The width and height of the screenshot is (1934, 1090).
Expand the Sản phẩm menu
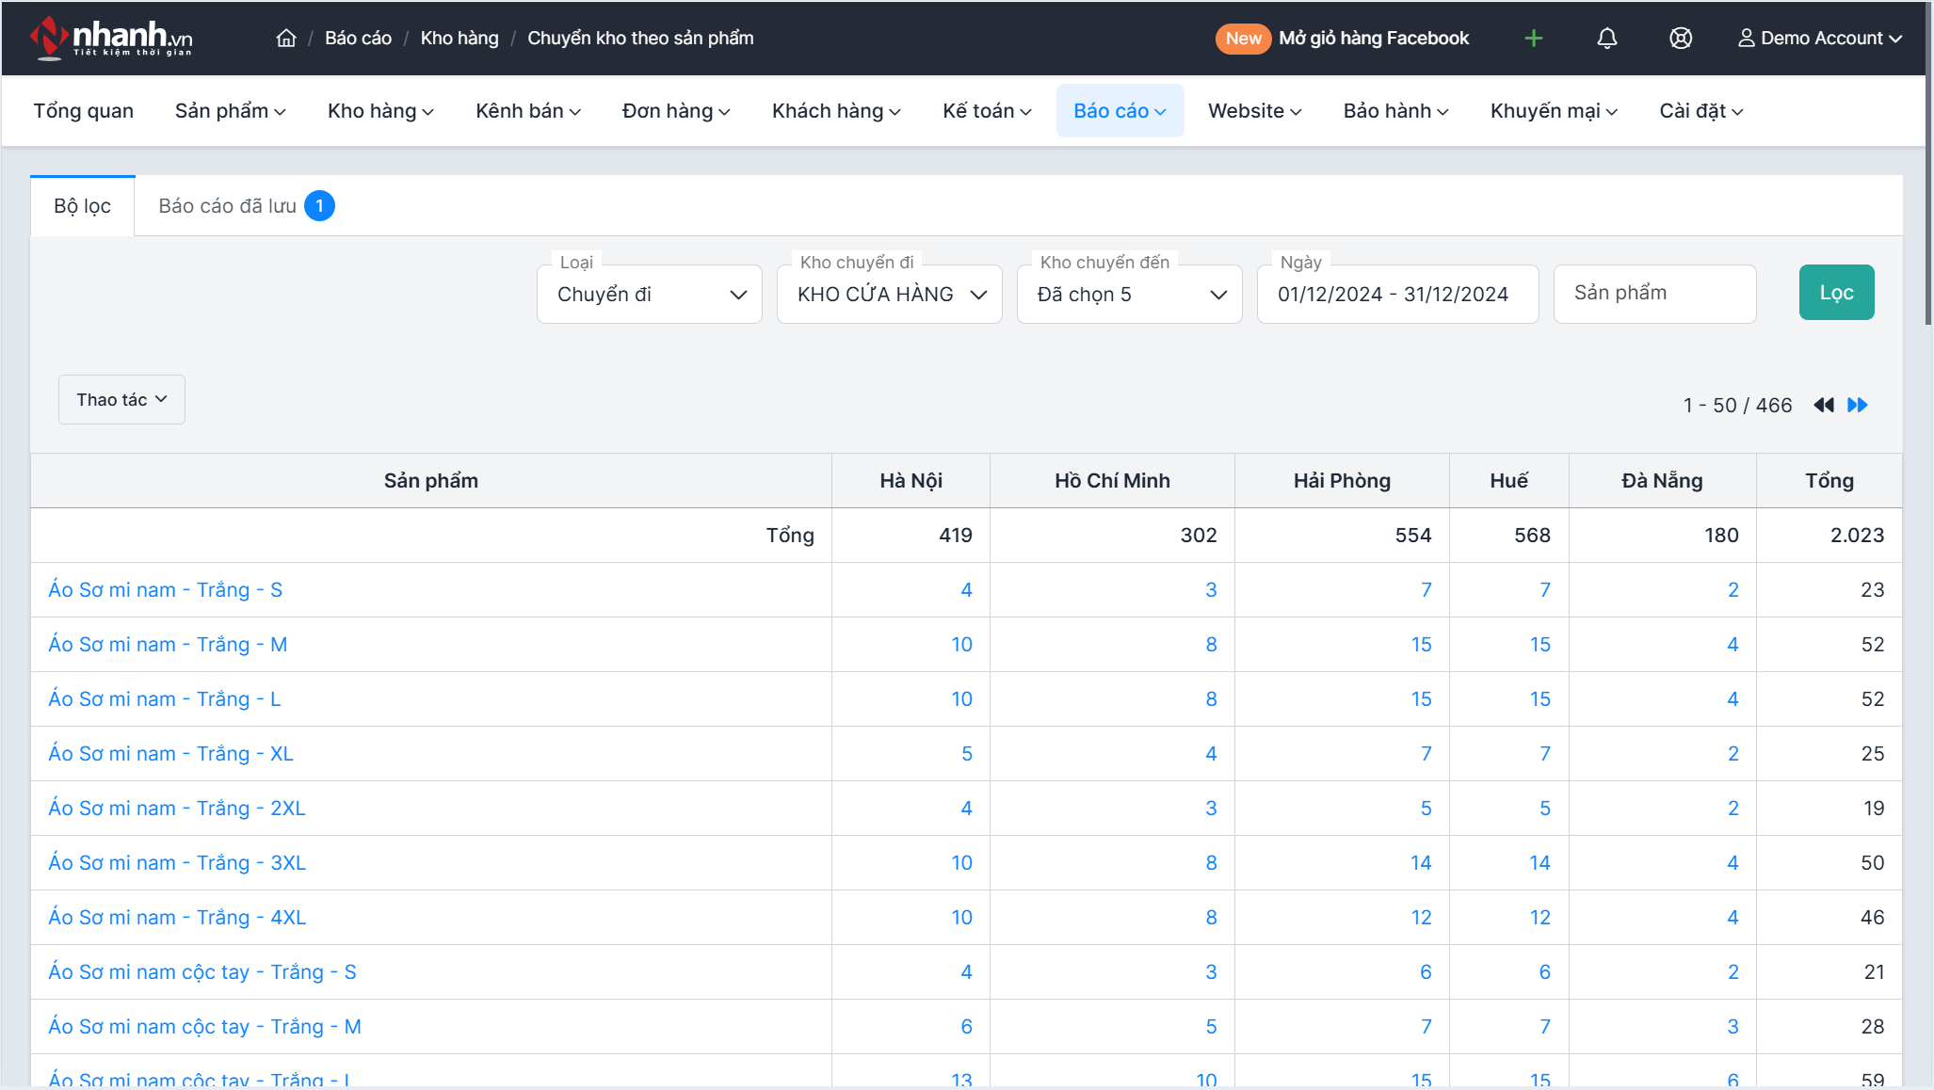230,111
